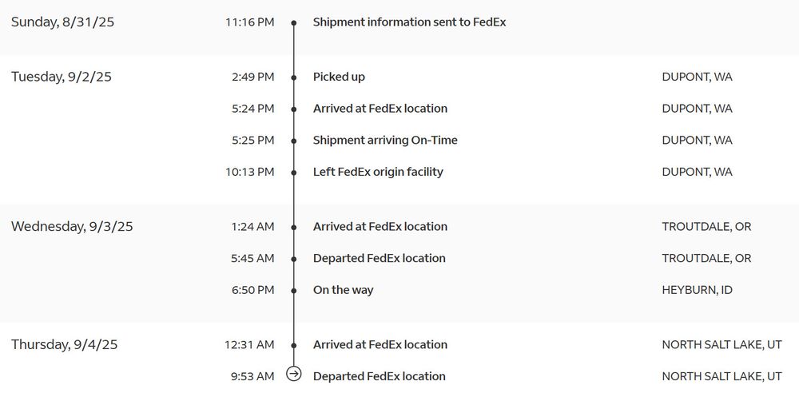The width and height of the screenshot is (799, 401).
Task: Click the Shipment information sent timeline dot
Action: (x=293, y=23)
